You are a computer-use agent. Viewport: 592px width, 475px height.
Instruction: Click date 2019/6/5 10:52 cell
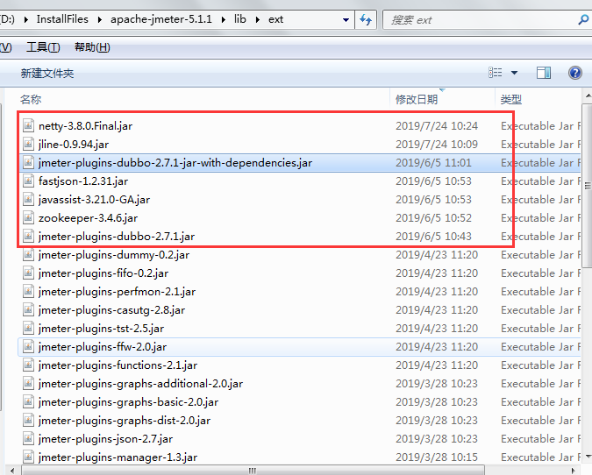click(433, 217)
